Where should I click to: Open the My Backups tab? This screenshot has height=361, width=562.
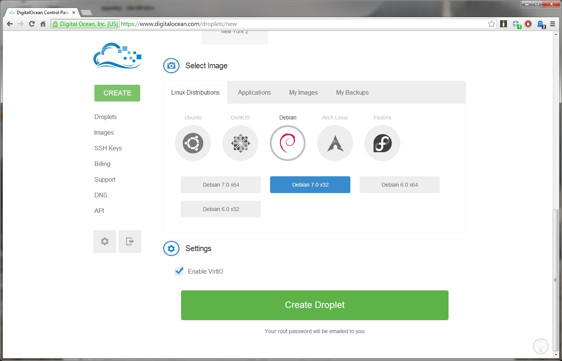pos(352,92)
